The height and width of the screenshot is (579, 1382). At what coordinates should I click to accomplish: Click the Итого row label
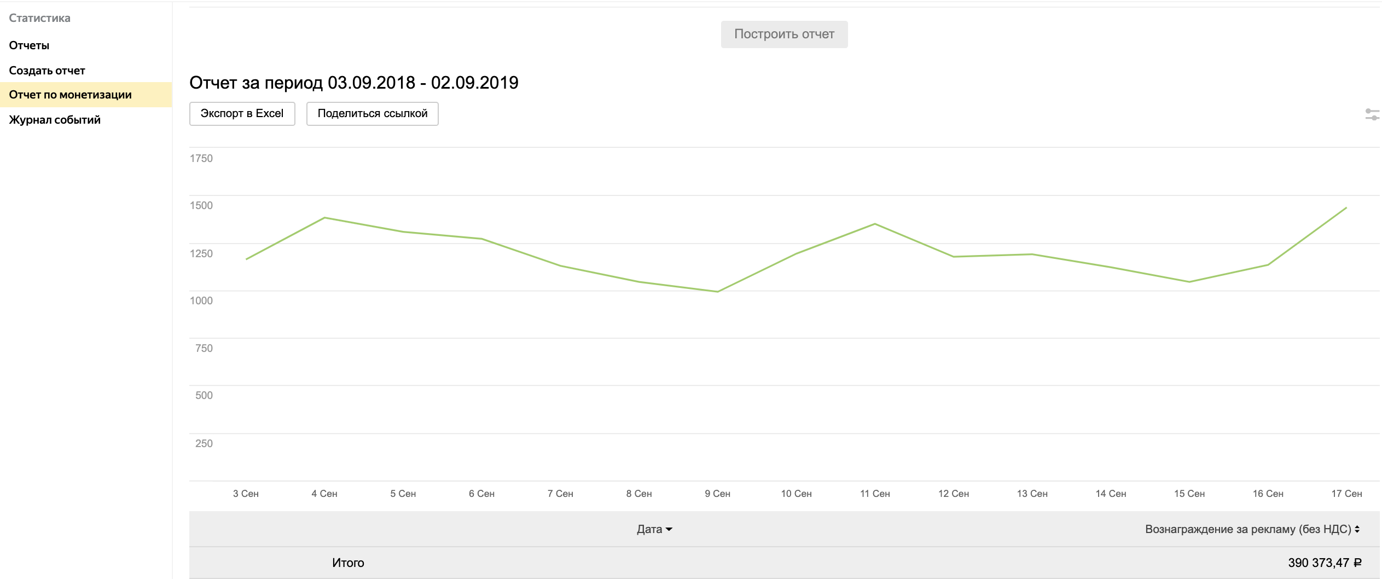[x=348, y=563]
